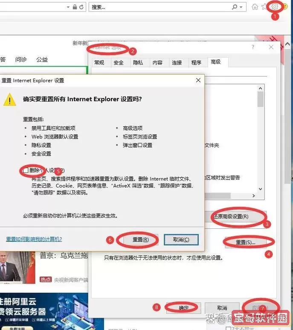Click the 央视新闻客户端 source text
The image size is (293, 330).
71,280
